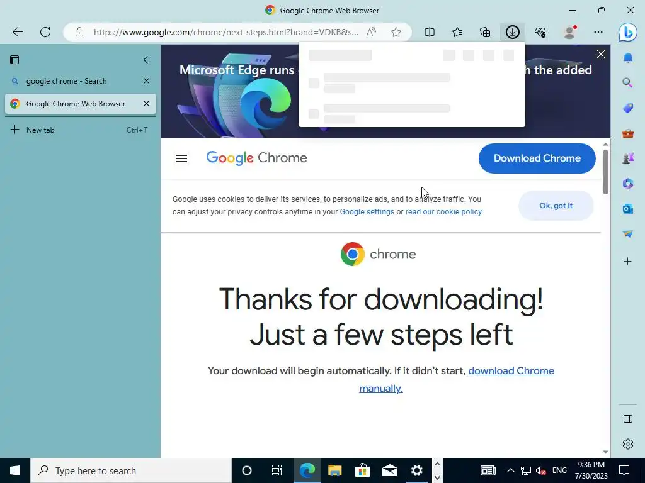Open the Google Chrome hamburger menu
Viewport: 645px width, 483px height.
click(181, 158)
